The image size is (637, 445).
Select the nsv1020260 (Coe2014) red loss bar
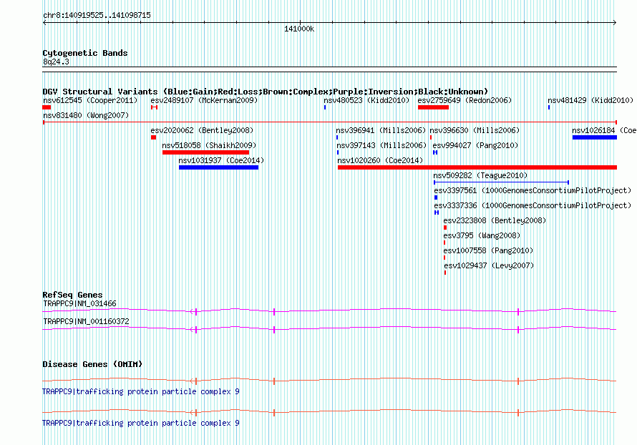[x=477, y=167]
